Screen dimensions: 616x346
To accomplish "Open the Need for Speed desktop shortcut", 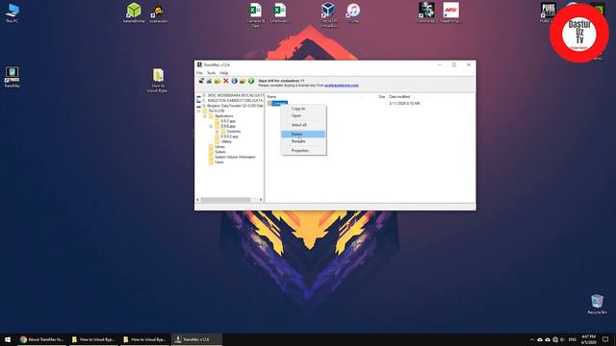I will (450, 12).
